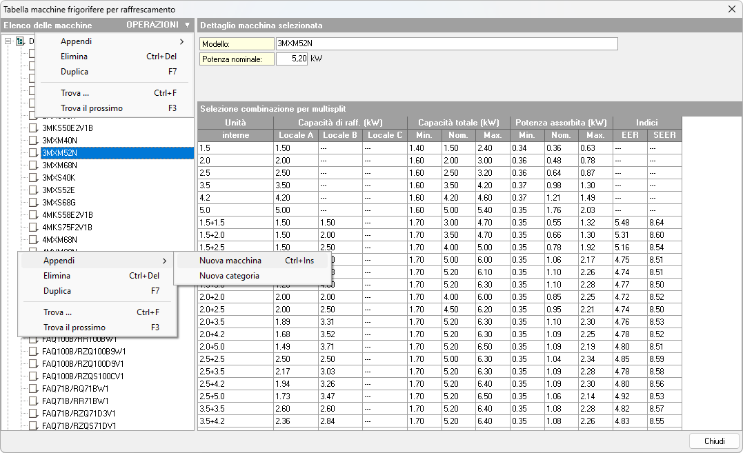Click the green root category tree icon
Viewport: 743px width, 453px height.
pyautogui.click(x=20, y=41)
